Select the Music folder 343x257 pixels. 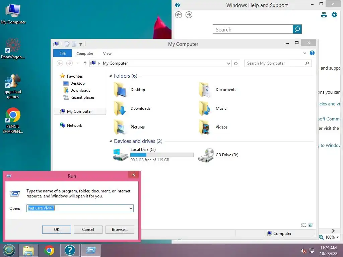[213, 108]
